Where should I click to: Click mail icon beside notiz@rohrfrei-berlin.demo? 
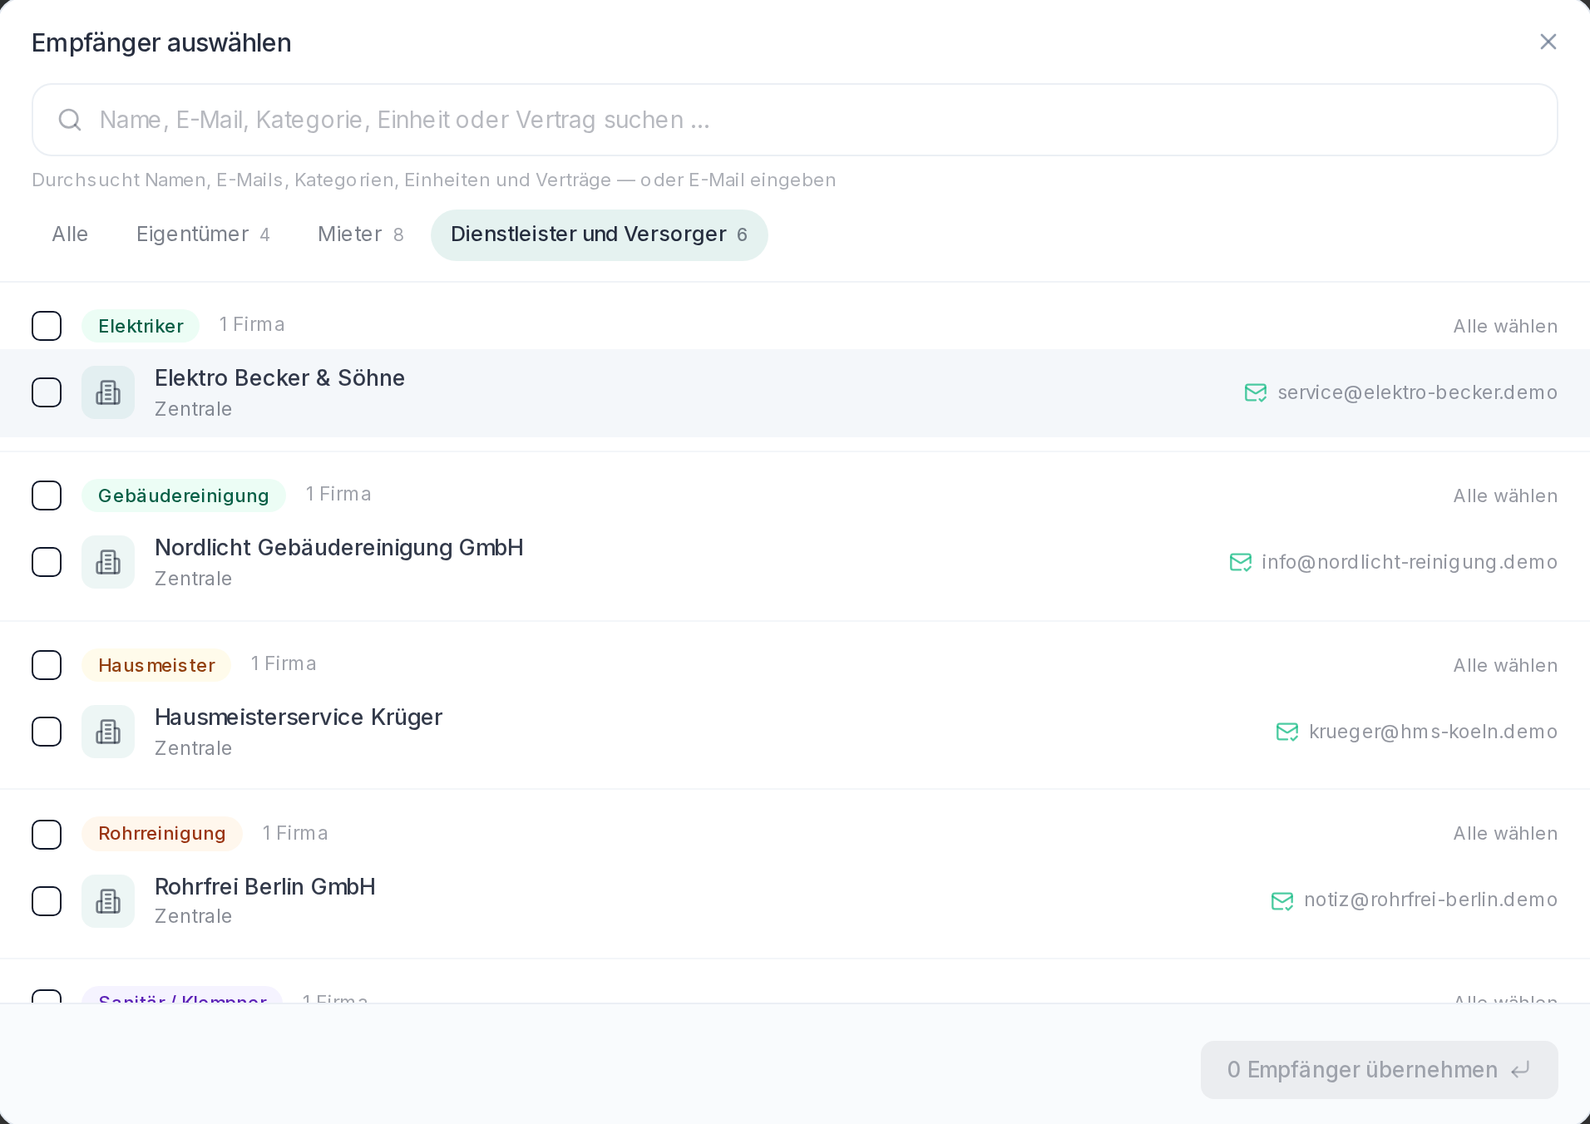pyautogui.click(x=1282, y=901)
